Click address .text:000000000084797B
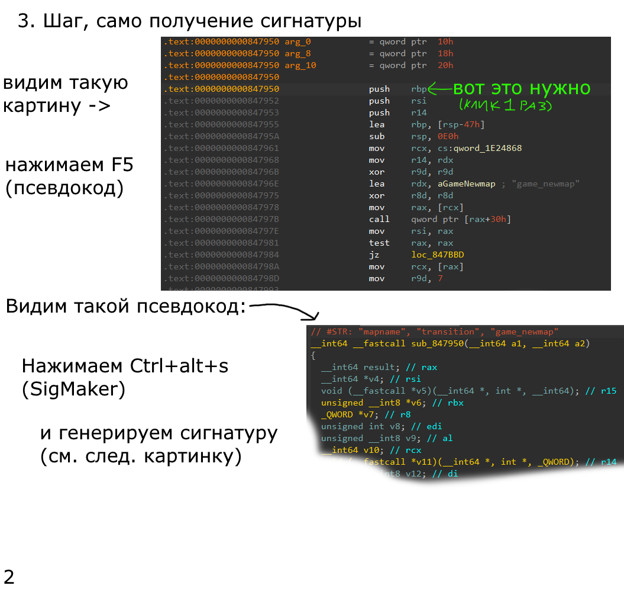The image size is (624, 592). pyautogui.click(x=222, y=219)
